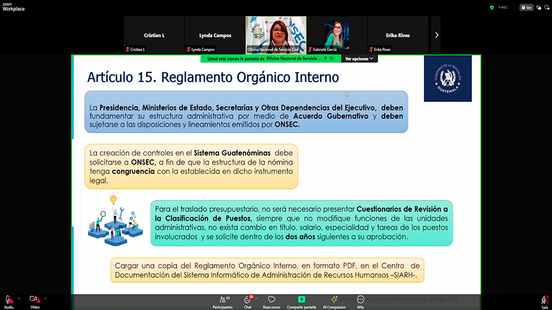Select the Lynda Campos participant tile
Viewport: 552px width, 310px height.
pyautogui.click(x=215, y=35)
